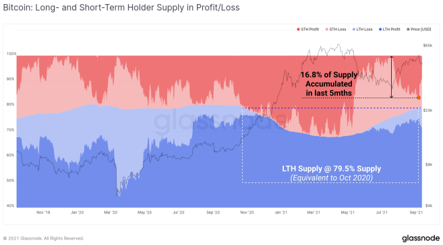443x245 pixels.
Task: Click the Mar '20 x-axis date label
Action: click(x=111, y=212)
